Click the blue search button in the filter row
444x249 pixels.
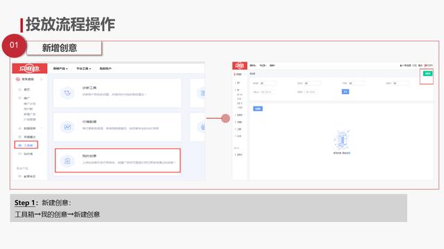click(345, 91)
